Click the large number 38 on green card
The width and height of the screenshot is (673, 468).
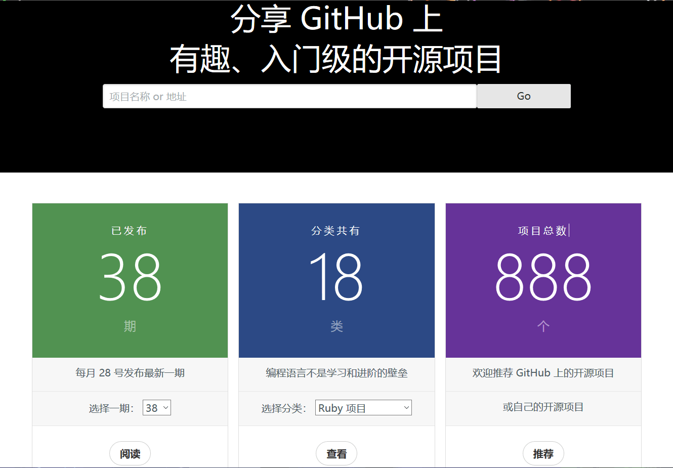tap(130, 277)
